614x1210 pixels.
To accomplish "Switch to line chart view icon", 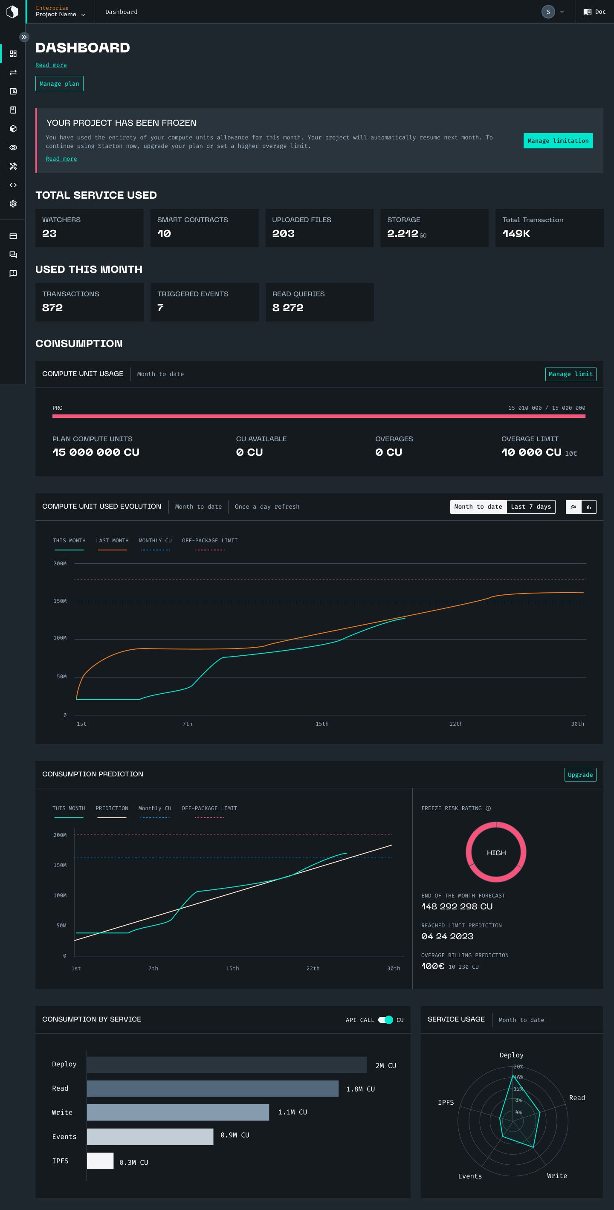I will (573, 507).
